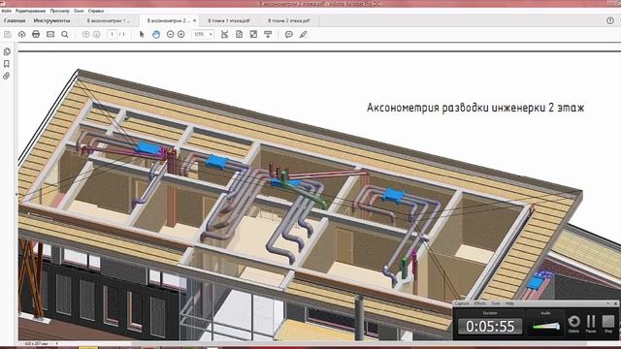Click the Print icon in toolbar
Image resolution: width=621 pixels, height=349 pixels.
[36, 35]
